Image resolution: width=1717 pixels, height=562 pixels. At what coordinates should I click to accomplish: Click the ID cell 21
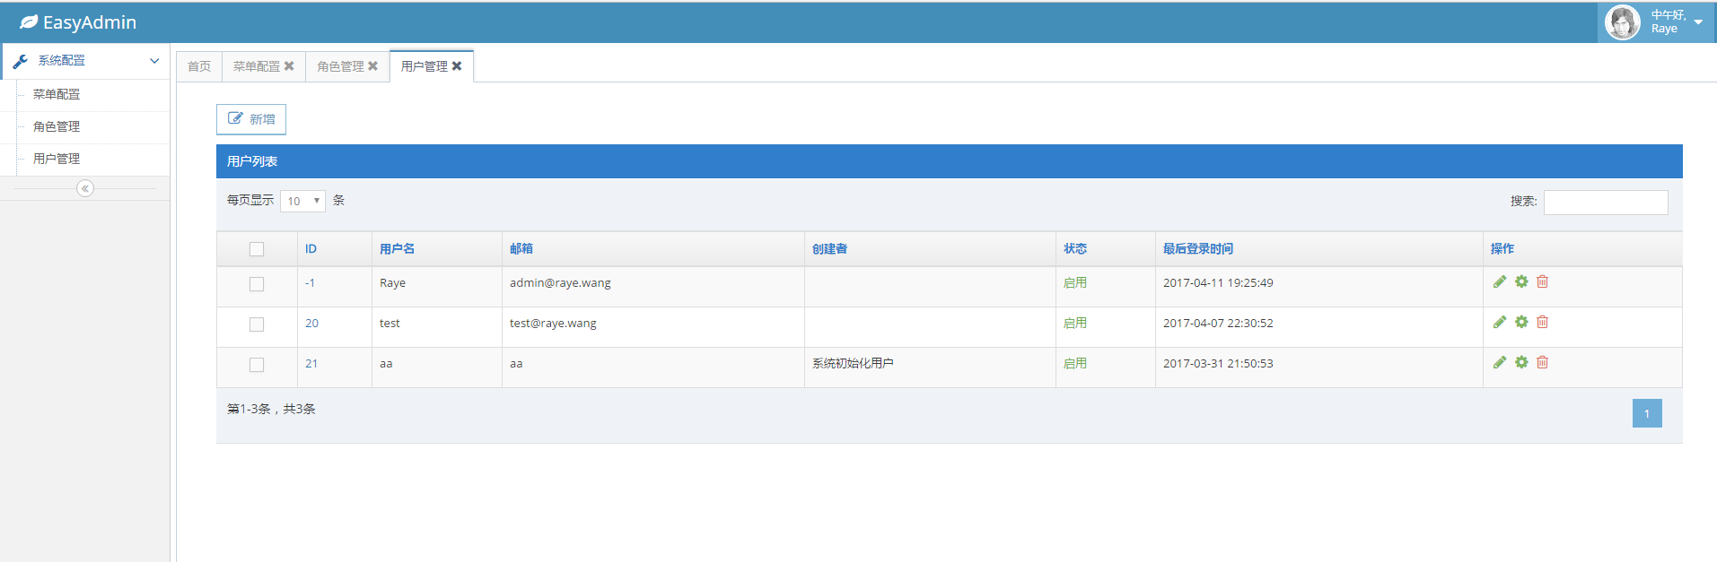(x=311, y=364)
